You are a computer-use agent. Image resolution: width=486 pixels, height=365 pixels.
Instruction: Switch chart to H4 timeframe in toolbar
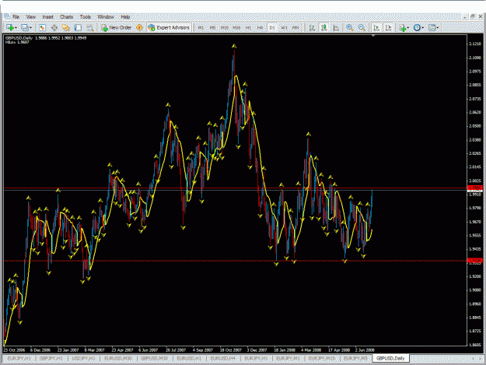[260, 28]
